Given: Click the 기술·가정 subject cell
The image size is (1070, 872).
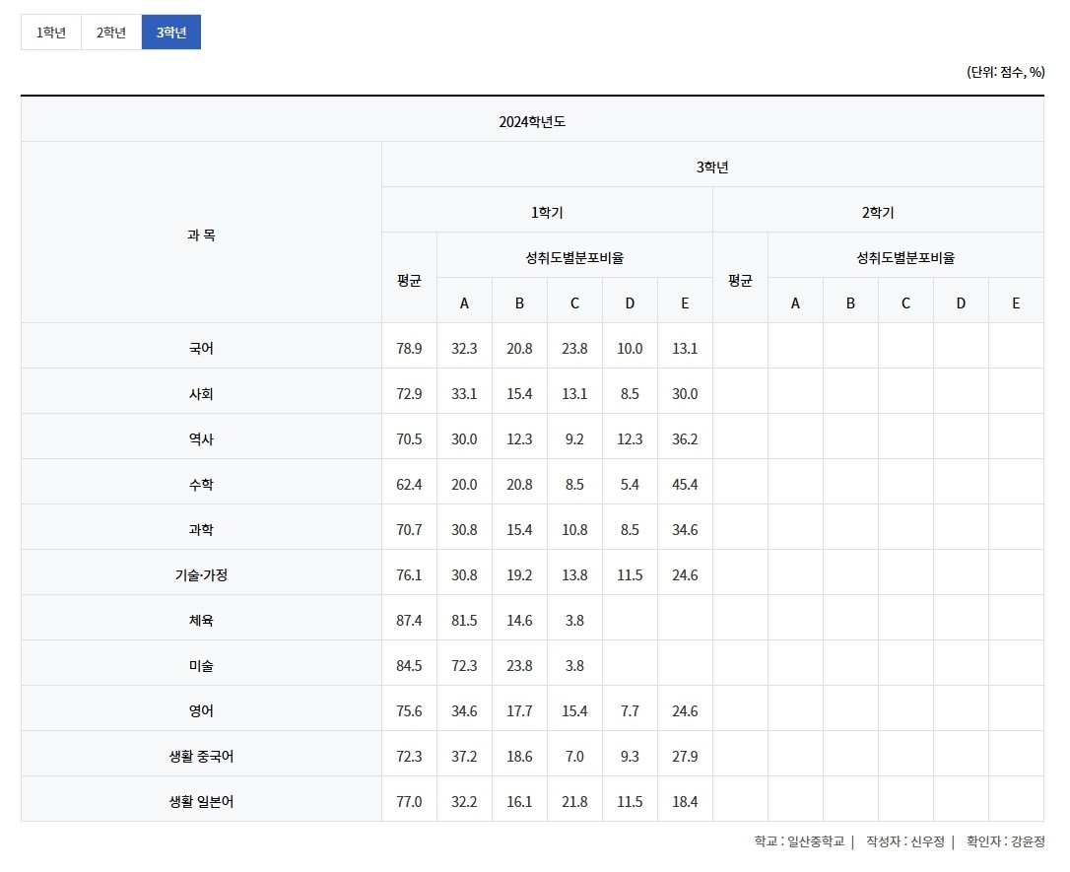Looking at the screenshot, I should [201, 575].
